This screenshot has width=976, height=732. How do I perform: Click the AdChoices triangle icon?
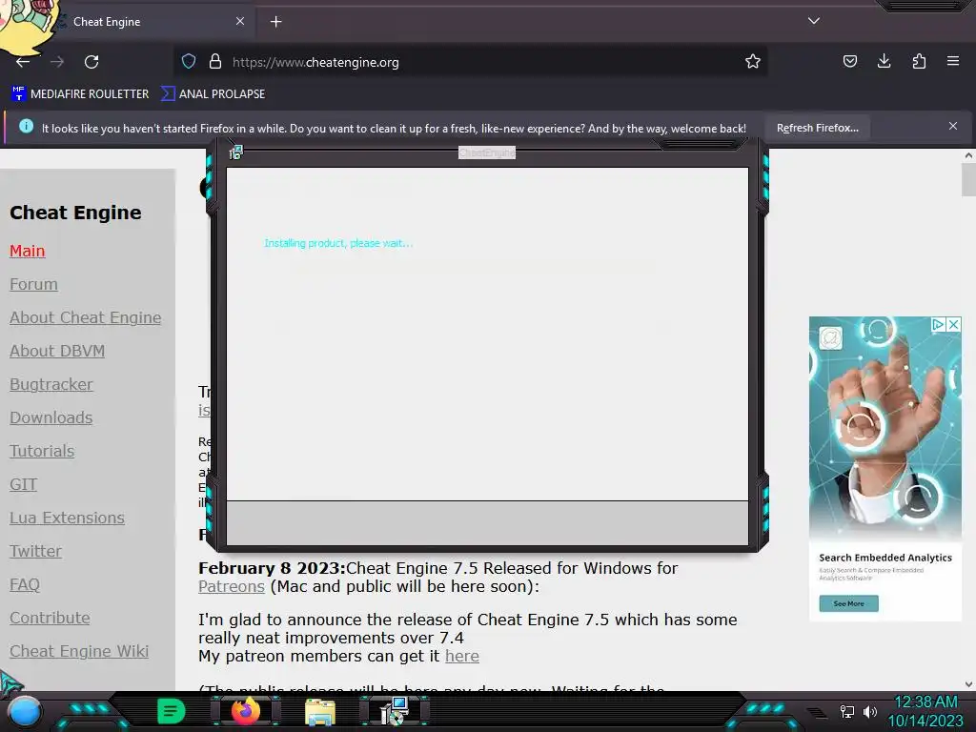pos(938,324)
